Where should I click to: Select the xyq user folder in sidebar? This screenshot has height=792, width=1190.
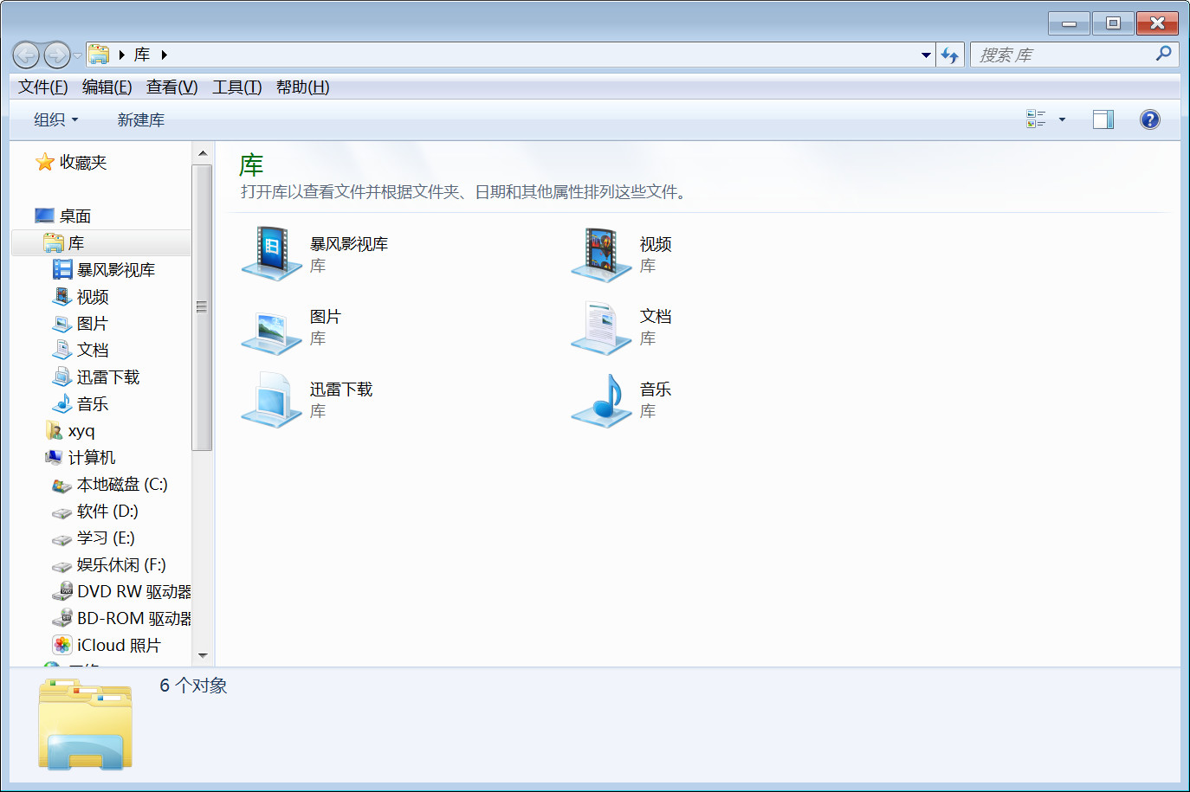[70, 431]
